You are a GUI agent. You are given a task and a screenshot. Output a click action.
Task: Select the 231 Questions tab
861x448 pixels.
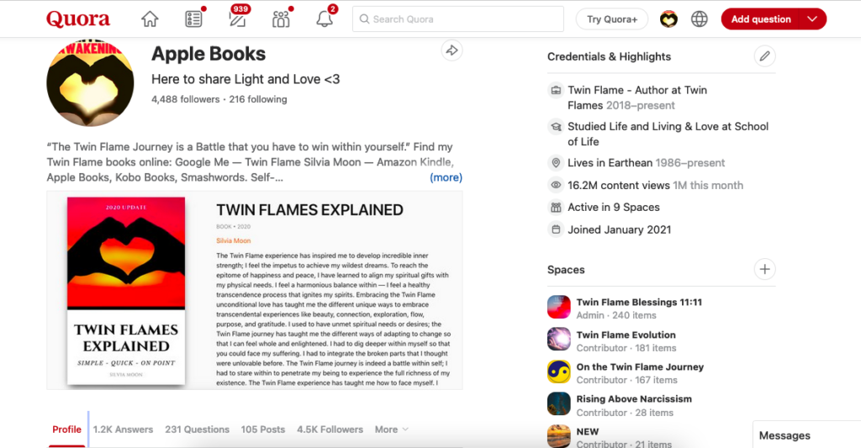[197, 430]
